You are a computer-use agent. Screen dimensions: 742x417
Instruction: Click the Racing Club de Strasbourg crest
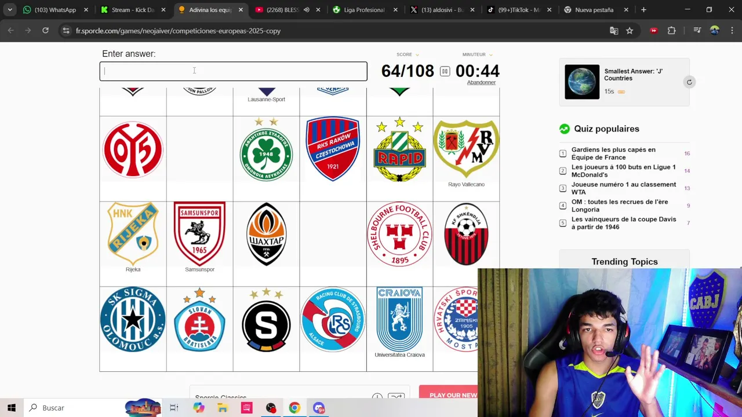[333, 319]
